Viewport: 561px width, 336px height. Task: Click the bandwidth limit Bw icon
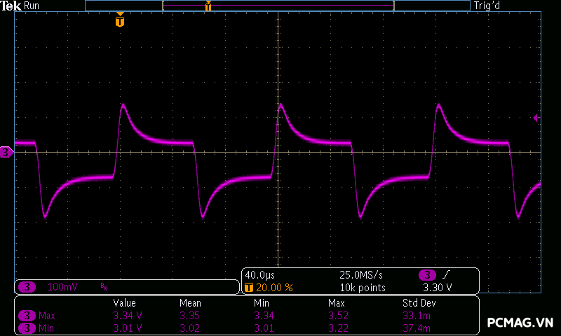104,287
